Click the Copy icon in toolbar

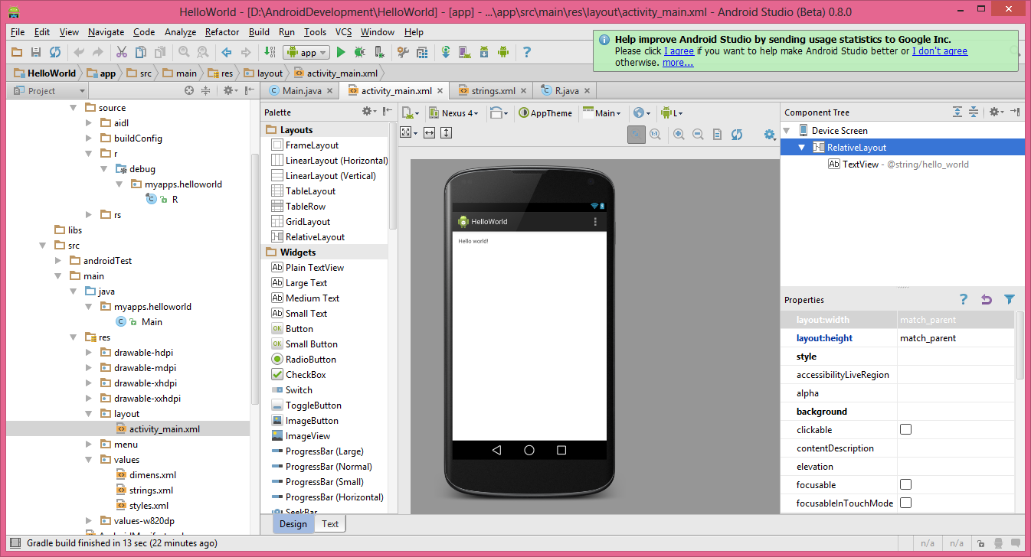(x=141, y=52)
